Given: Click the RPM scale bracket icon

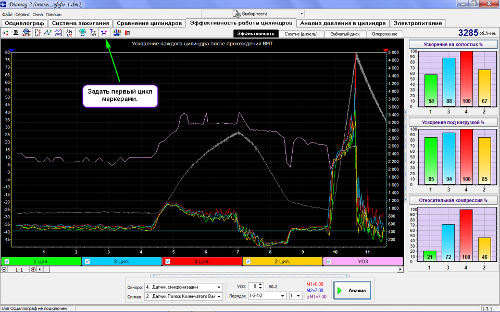Looking at the screenshot, I should (x=37, y=32).
